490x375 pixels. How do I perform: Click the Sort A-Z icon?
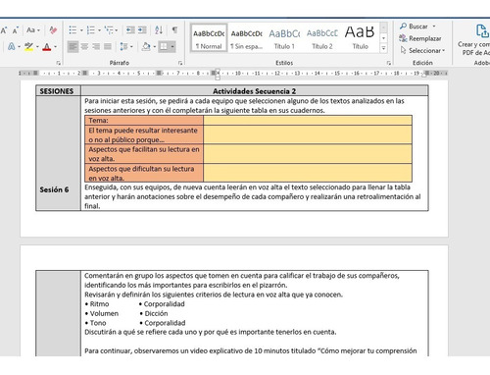159,30
